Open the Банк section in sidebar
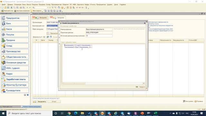 click(15, 24)
